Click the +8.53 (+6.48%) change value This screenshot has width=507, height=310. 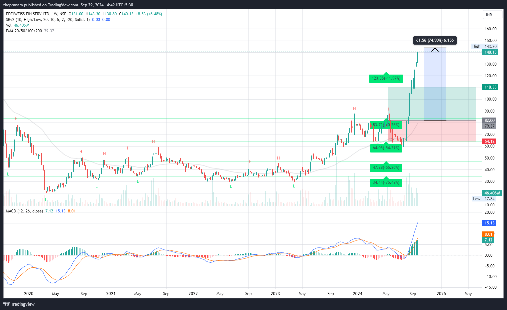point(149,14)
